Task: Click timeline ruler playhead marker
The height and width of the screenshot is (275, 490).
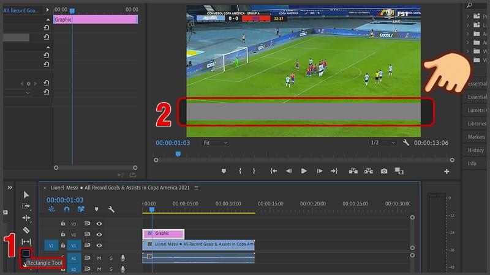Action: tap(151, 210)
